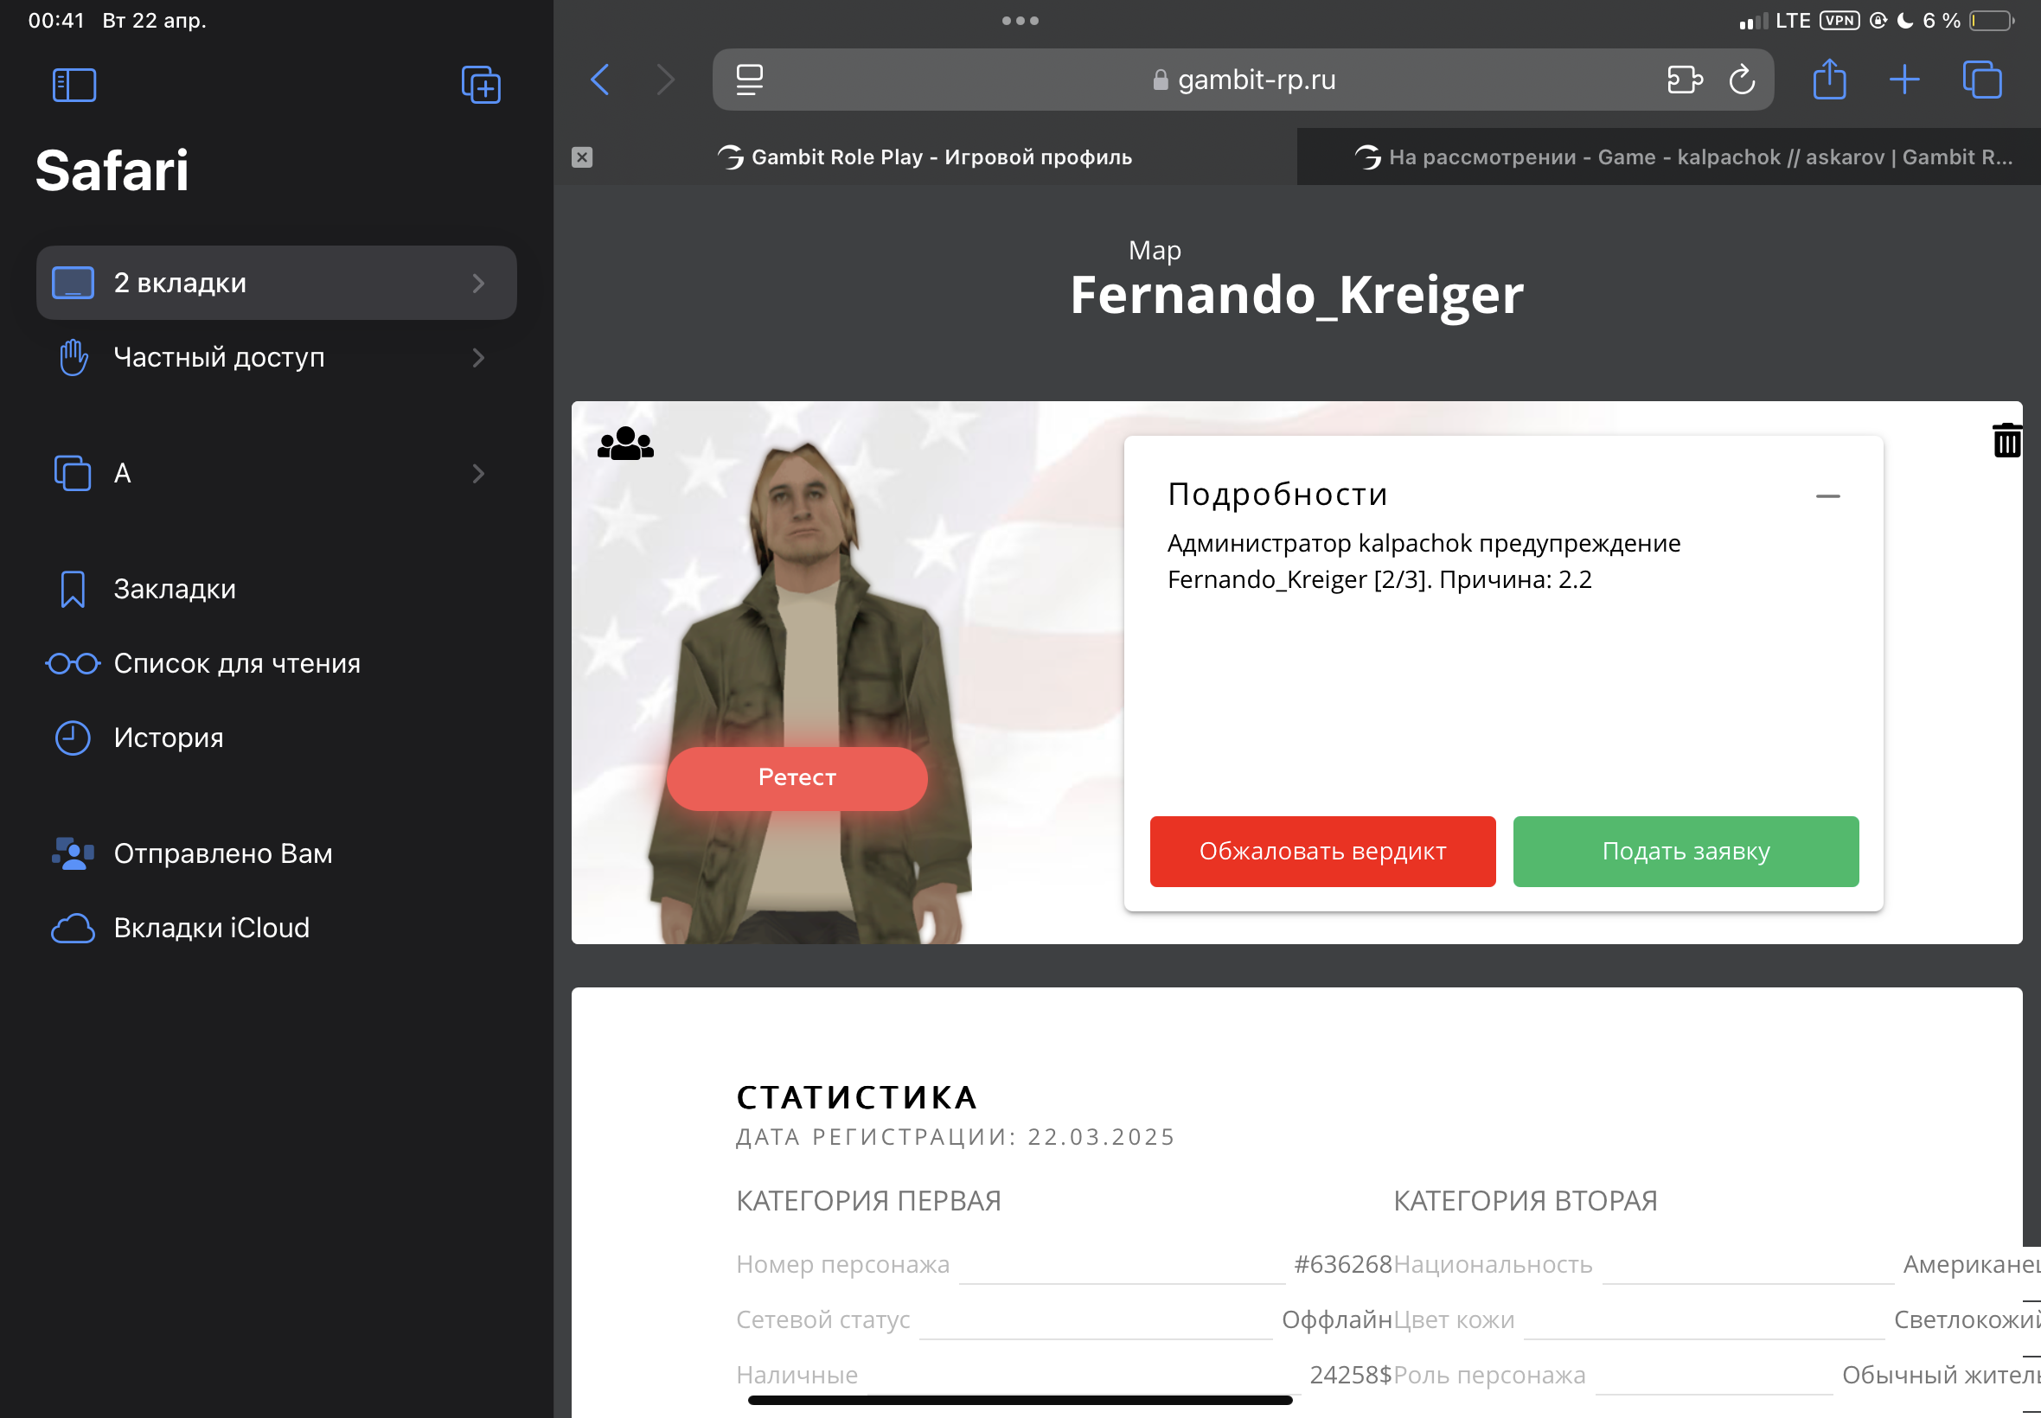Image resolution: width=2041 pixels, height=1418 pixels.
Task: Hide the Safari sidebar panel icon
Action: [74, 86]
